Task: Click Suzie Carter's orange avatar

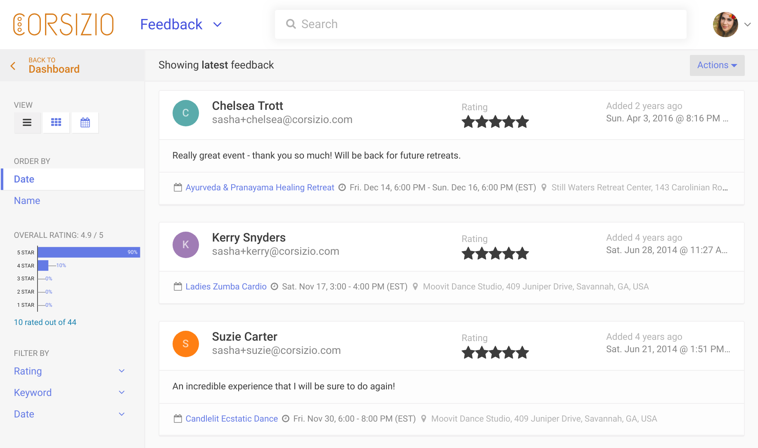Action: 185,344
